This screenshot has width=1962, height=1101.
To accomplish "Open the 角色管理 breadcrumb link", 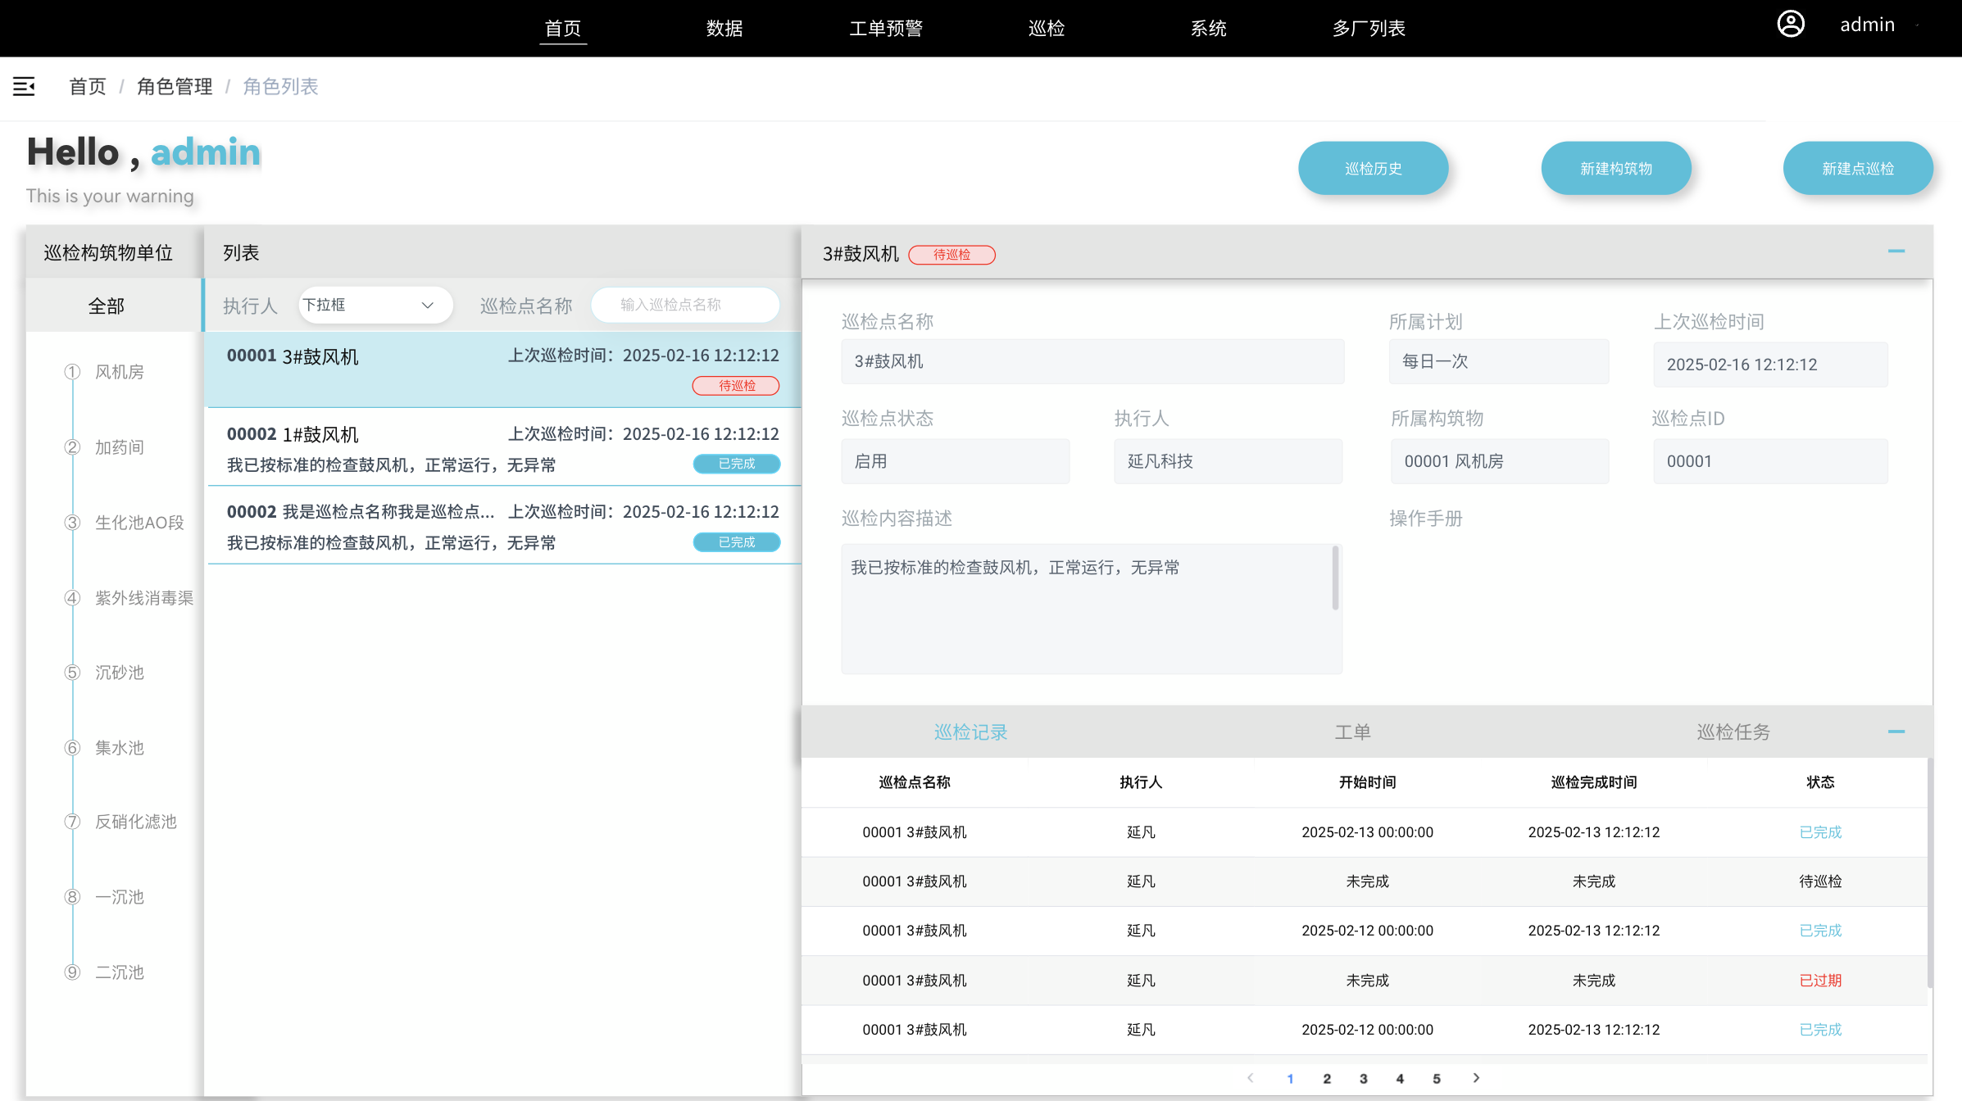I will point(174,87).
